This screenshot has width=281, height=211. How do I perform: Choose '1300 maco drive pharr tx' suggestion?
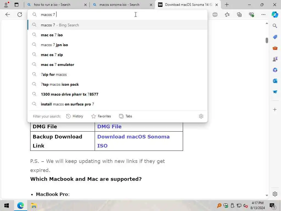pos(117,94)
